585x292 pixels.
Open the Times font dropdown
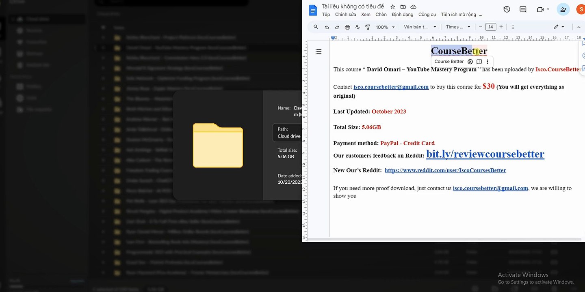[458, 27]
